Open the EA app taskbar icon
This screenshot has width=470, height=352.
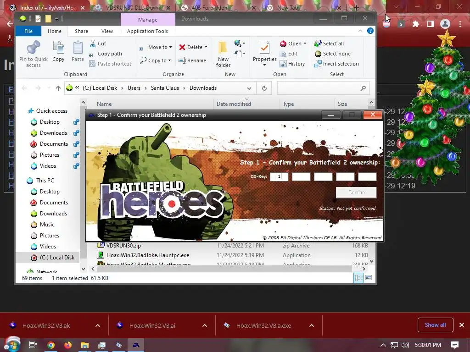pyautogui.click(x=136, y=345)
